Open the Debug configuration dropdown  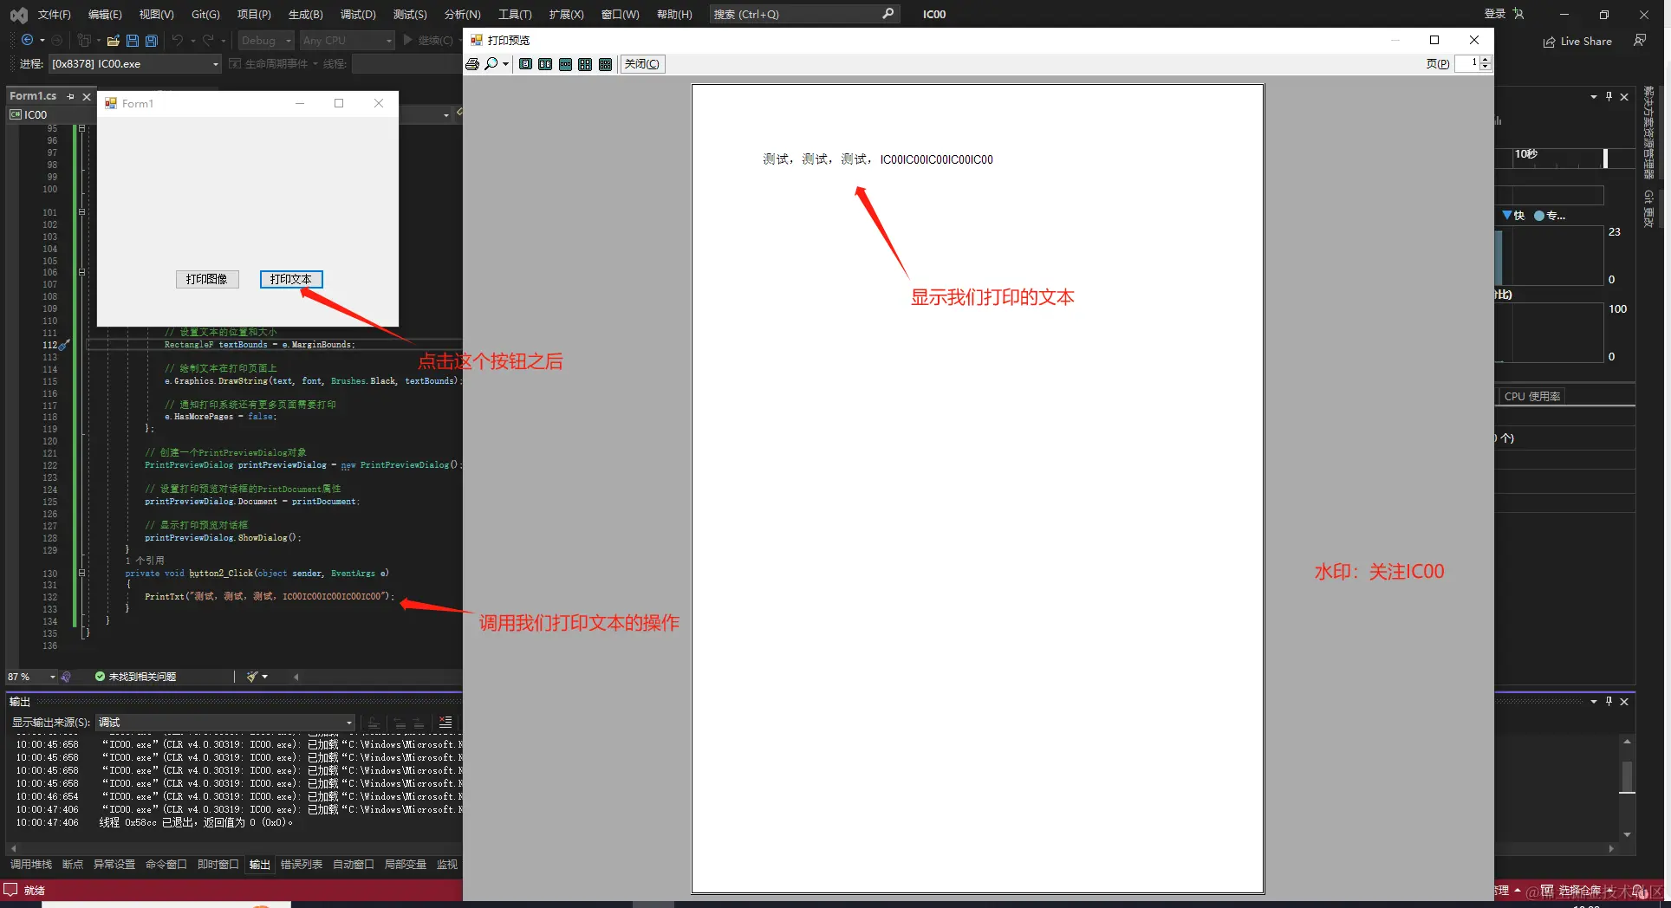coord(266,41)
